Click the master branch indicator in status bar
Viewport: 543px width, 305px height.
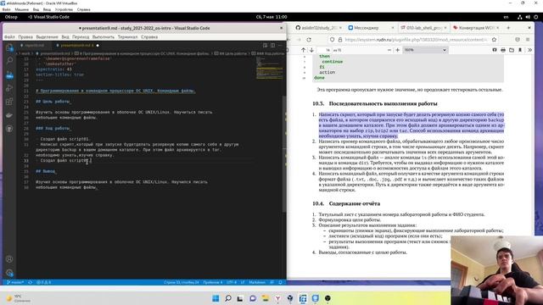coord(15,282)
